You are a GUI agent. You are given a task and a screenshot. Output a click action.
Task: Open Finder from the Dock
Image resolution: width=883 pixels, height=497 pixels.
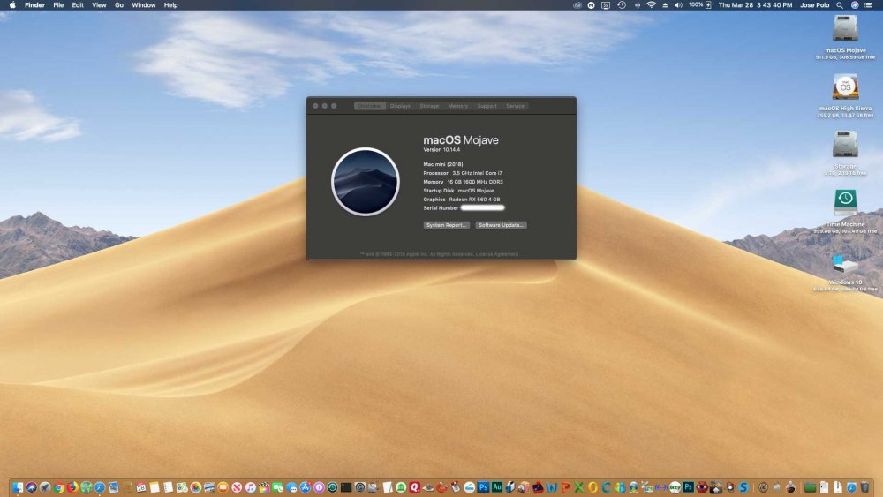coord(18,487)
